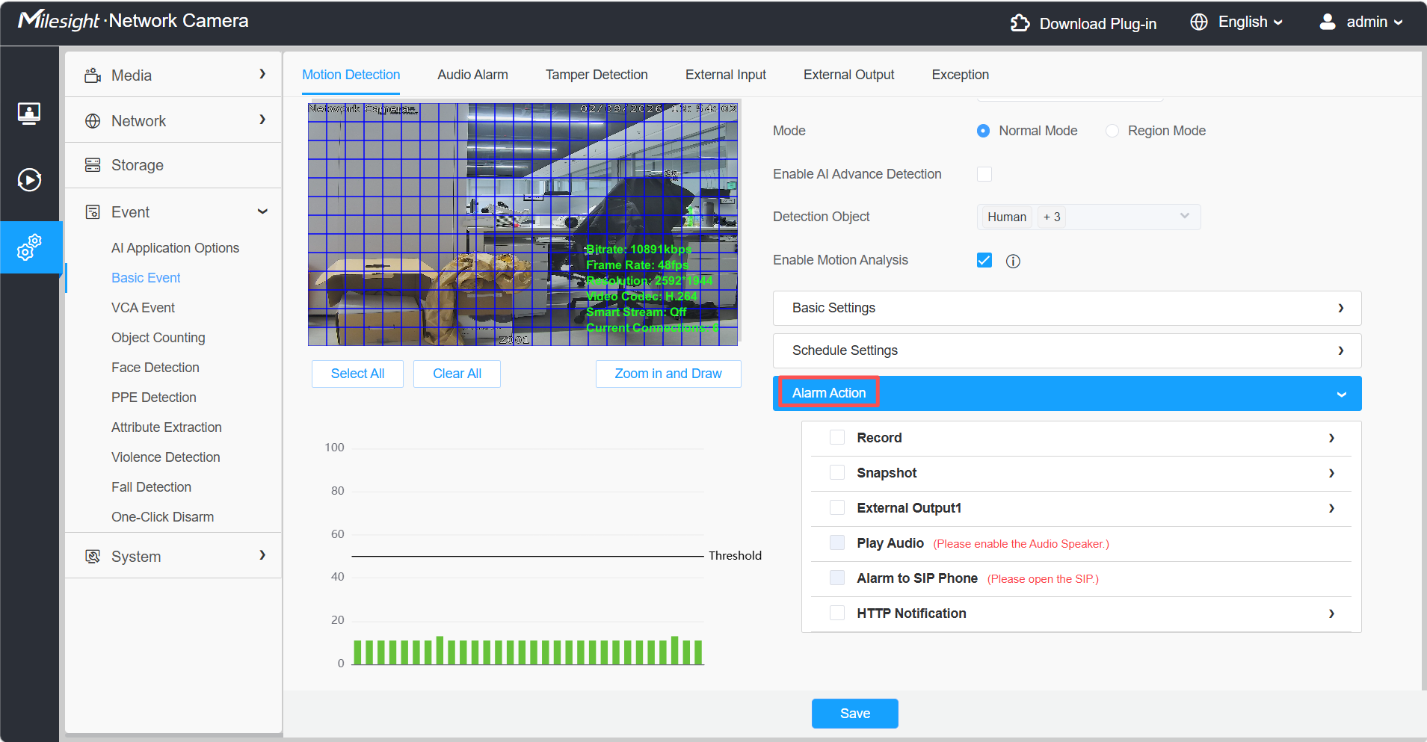Save the motion detection settings

pos(855,714)
